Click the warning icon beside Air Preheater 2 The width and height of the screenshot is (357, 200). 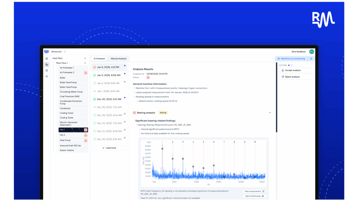tap(85, 72)
